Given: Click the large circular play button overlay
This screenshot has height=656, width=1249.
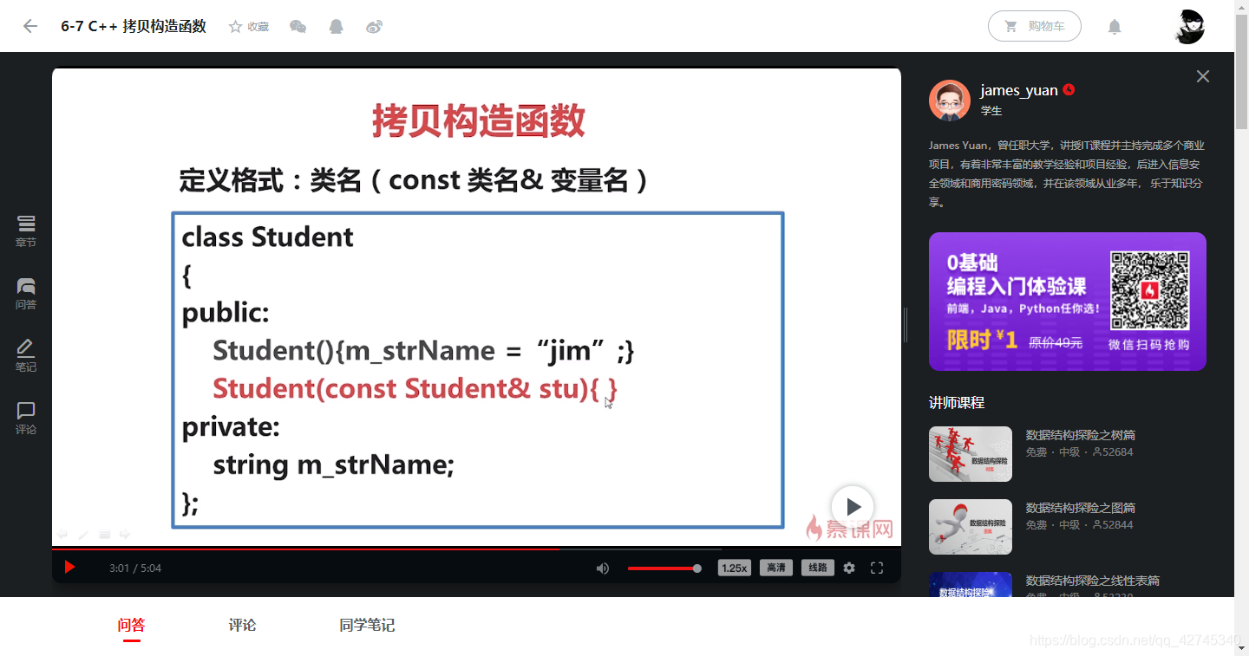Looking at the screenshot, I should pos(853,507).
